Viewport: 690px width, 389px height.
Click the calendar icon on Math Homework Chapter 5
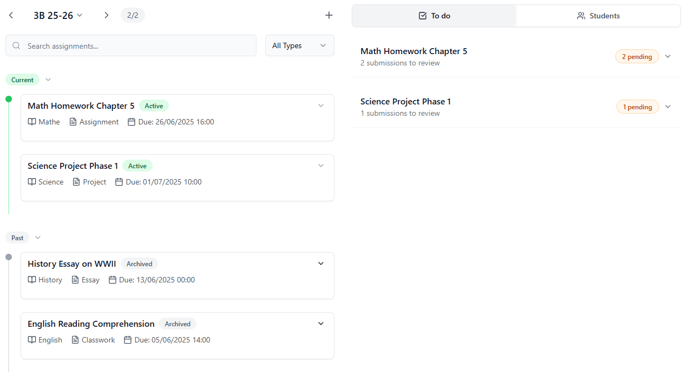pyautogui.click(x=131, y=122)
